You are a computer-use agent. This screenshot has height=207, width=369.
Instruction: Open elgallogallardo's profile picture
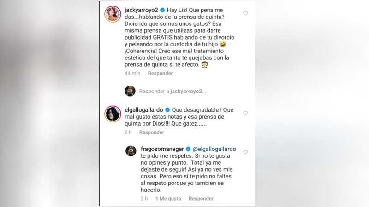coord(113,114)
